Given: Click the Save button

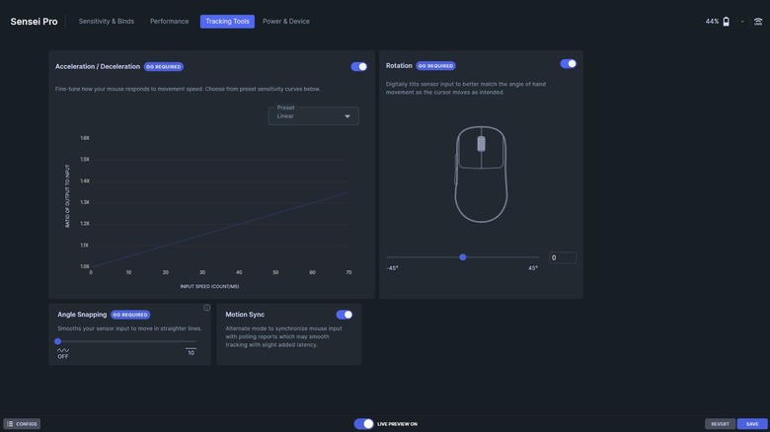Looking at the screenshot, I should click(752, 424).
